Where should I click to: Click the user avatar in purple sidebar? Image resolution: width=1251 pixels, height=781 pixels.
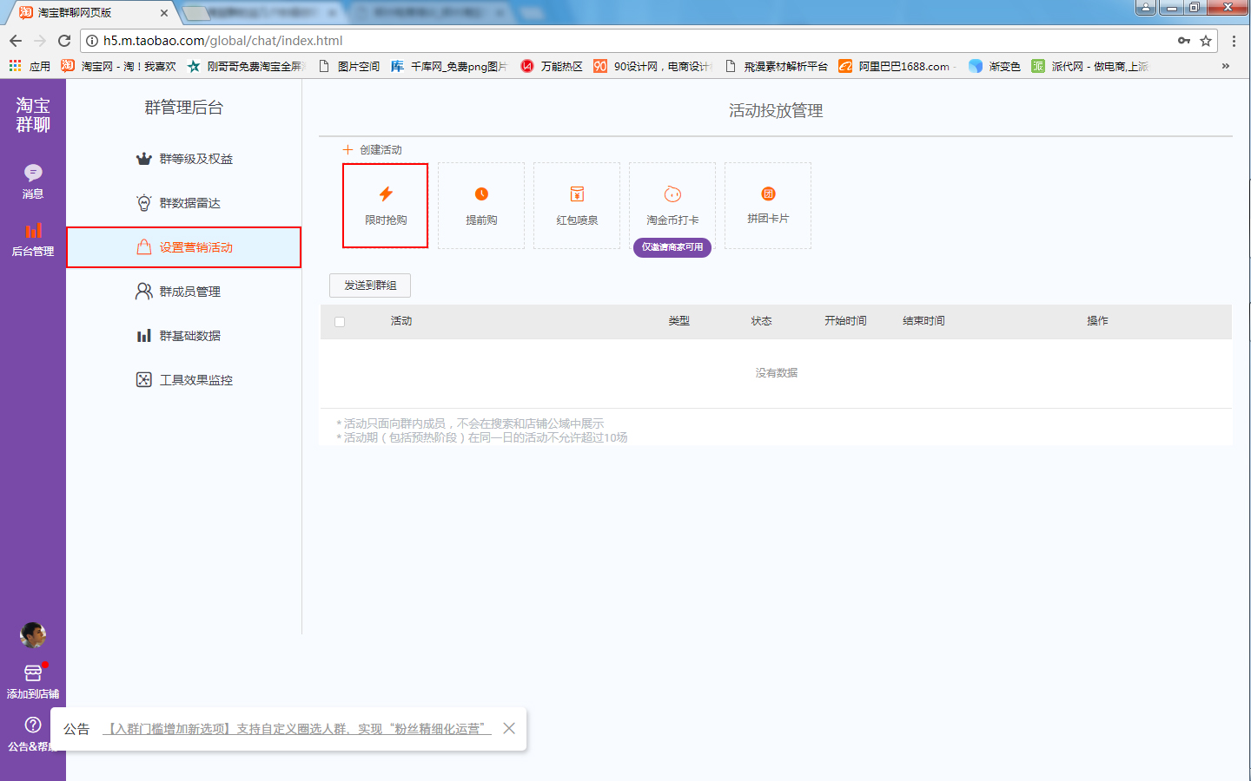pos(33,635)
